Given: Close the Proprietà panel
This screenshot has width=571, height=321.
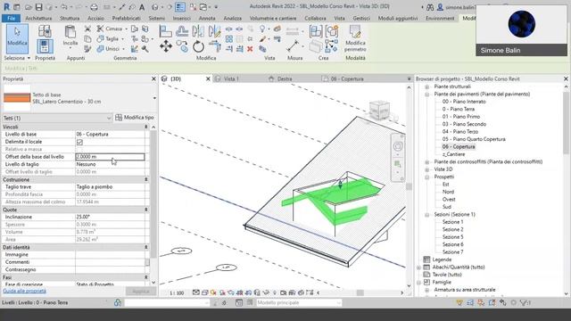Looking at the screenshot, I should click(153, 78).
